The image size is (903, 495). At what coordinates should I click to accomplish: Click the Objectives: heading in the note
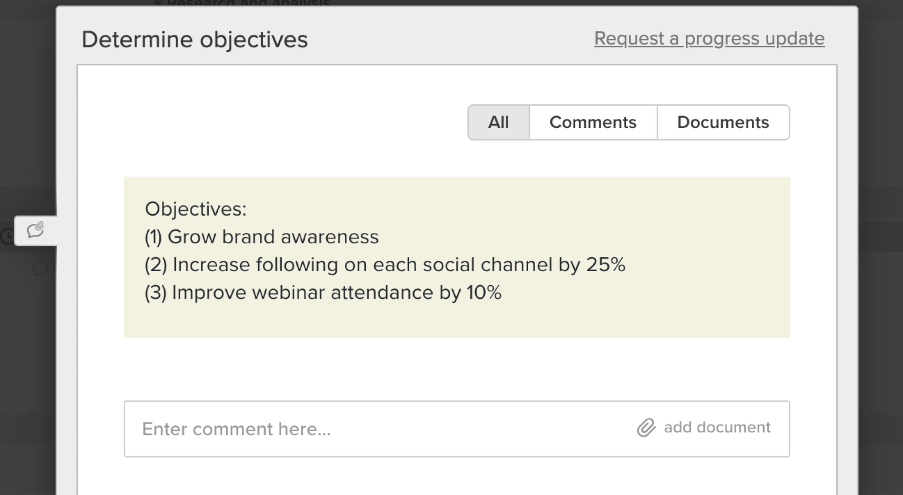point(196,209)
